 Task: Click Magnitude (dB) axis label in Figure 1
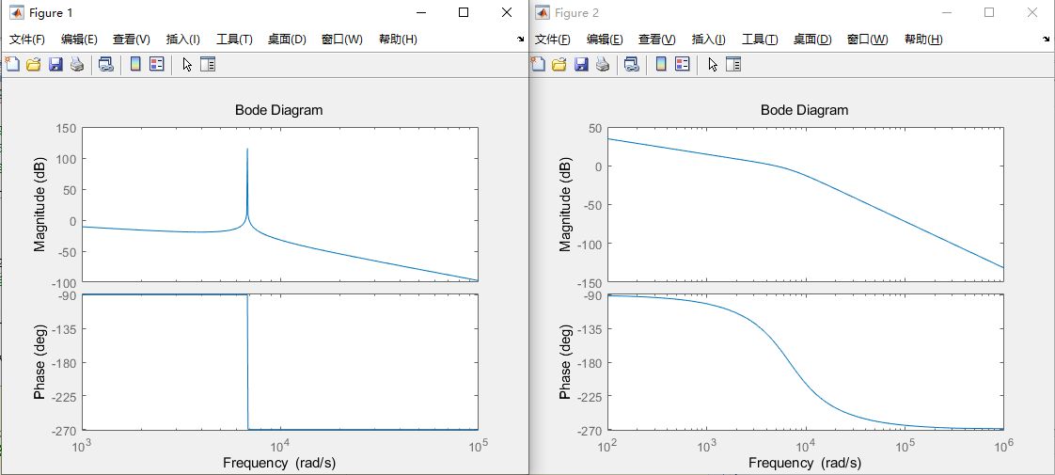39,204
